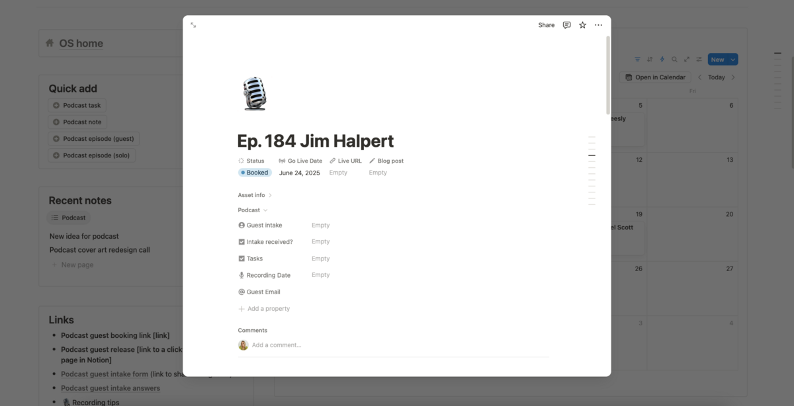The width and height of the screenshot is (794, 406).
Task: Open the page comments icon
Action: click(566, 25)
